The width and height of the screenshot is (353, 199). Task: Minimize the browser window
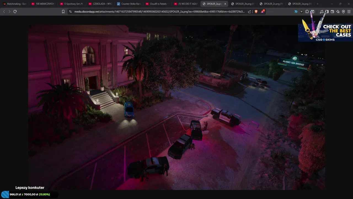tap(332, 4)
